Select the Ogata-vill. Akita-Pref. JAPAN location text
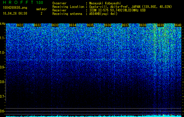This screenshot has height=117, width=184. (130, 7)
